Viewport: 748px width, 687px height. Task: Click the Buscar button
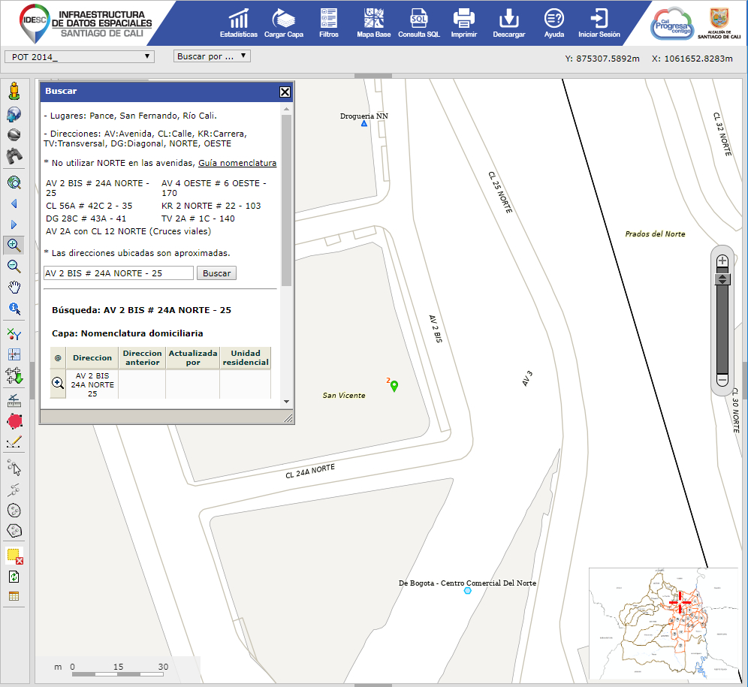[x=216, y=273]
